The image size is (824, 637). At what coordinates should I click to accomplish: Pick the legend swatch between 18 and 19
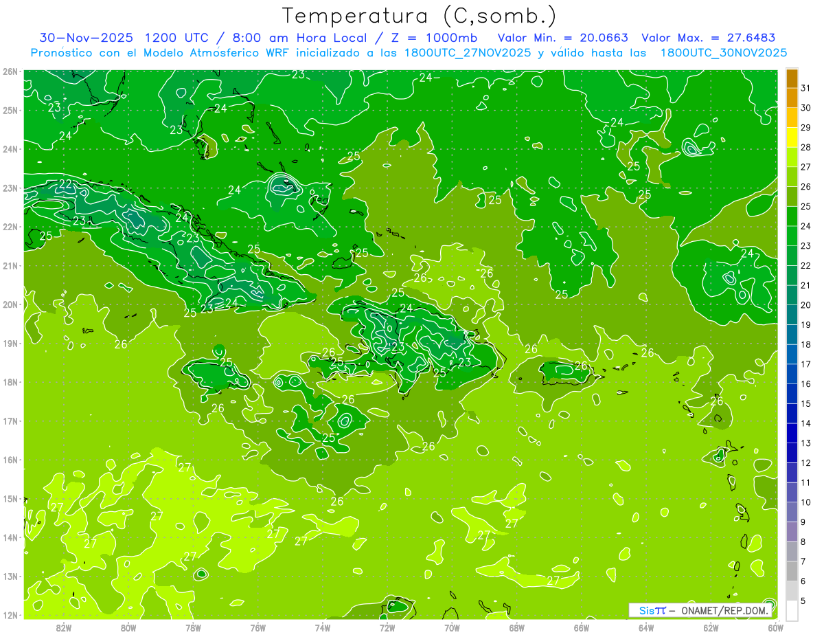[792, 335]
